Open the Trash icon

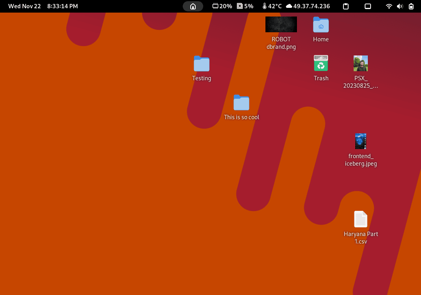point(321,63)
